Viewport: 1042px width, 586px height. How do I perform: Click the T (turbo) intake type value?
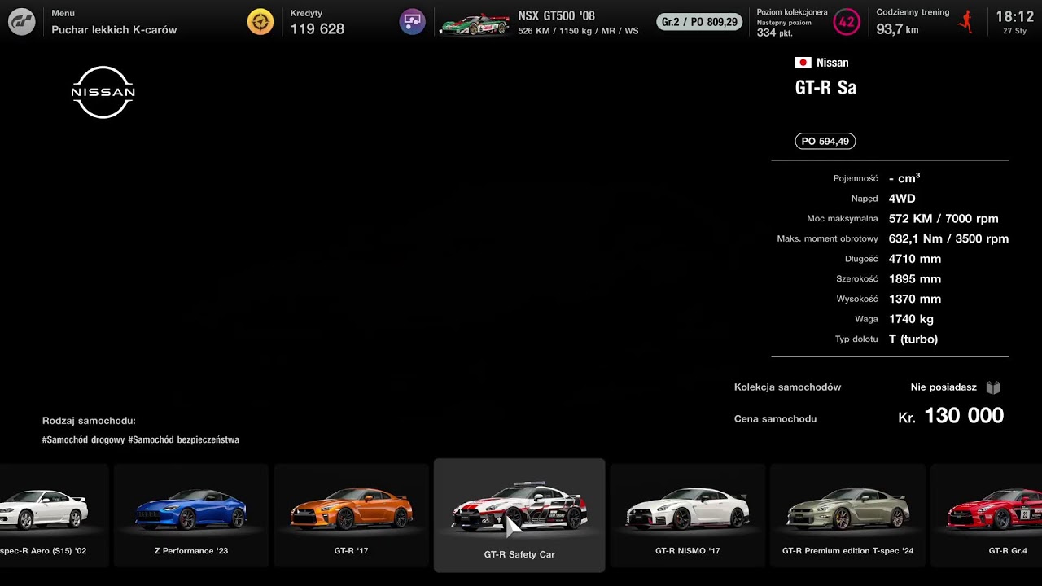point(913,339)
